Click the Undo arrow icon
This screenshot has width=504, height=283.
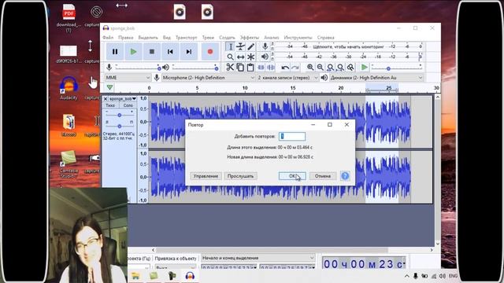[x=285, y=68]
